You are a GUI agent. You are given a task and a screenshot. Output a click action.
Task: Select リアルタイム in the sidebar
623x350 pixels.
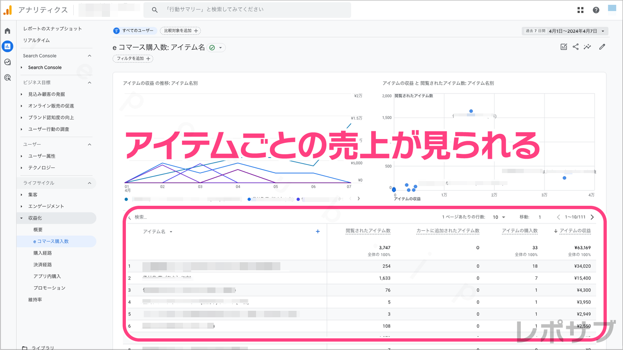(x=36, y=40)
